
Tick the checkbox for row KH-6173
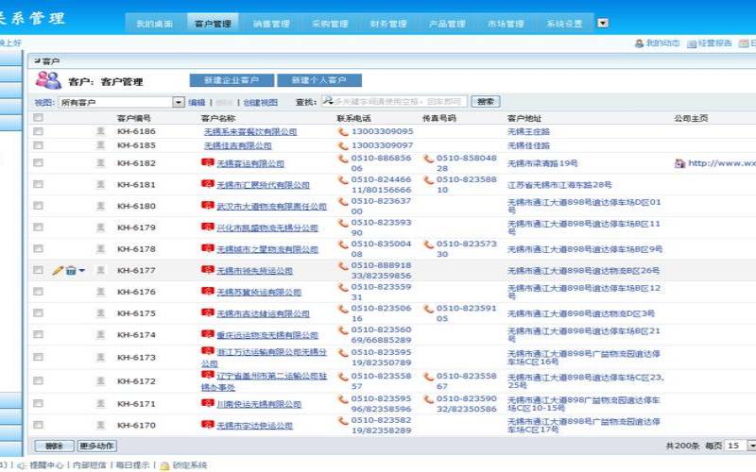(38, 357)
